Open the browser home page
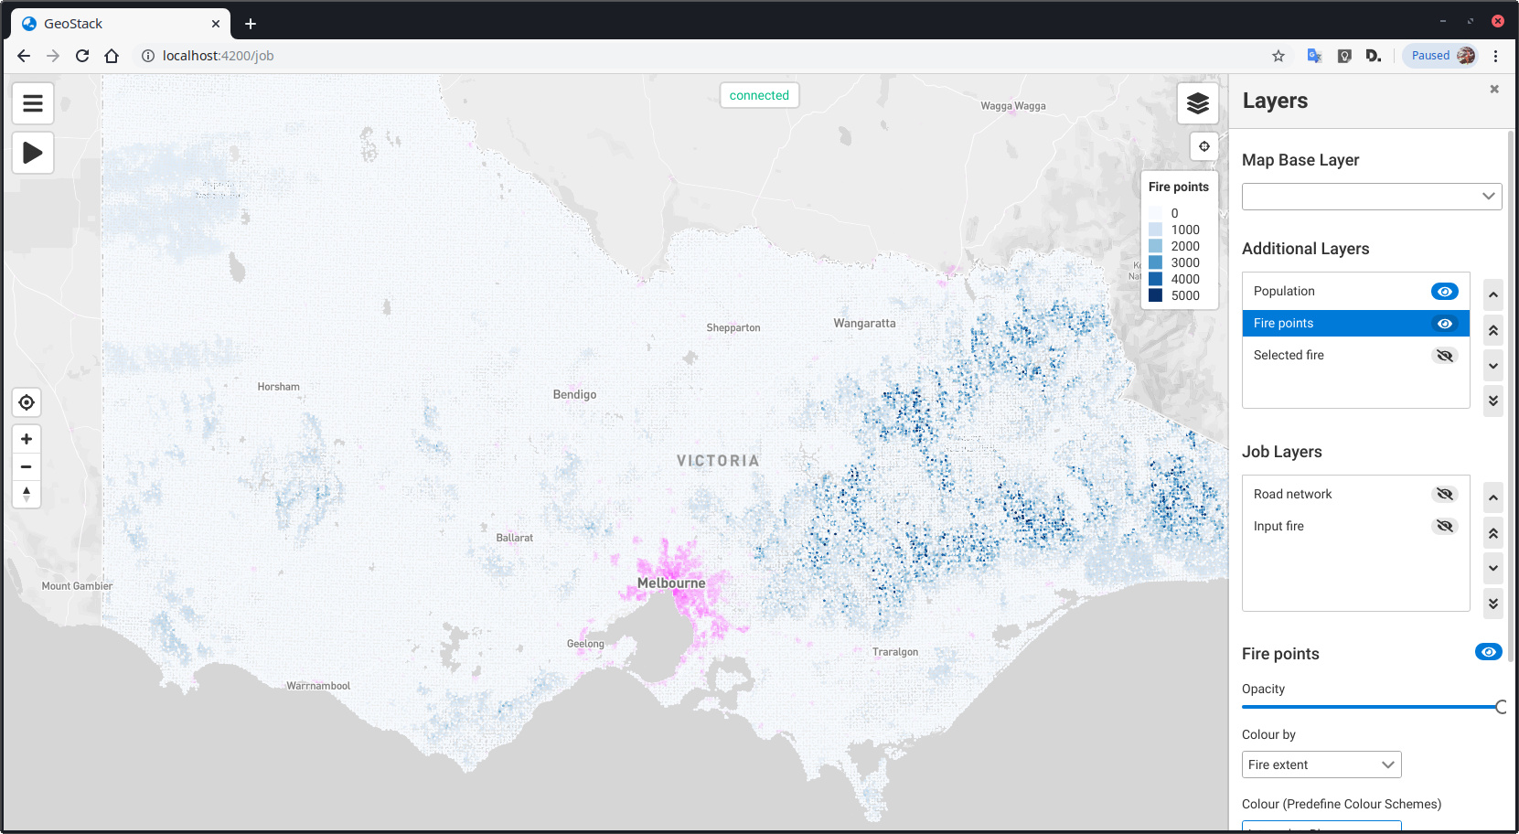The width and height of the screenshot is (1519, 834). [x=112, y=56]
